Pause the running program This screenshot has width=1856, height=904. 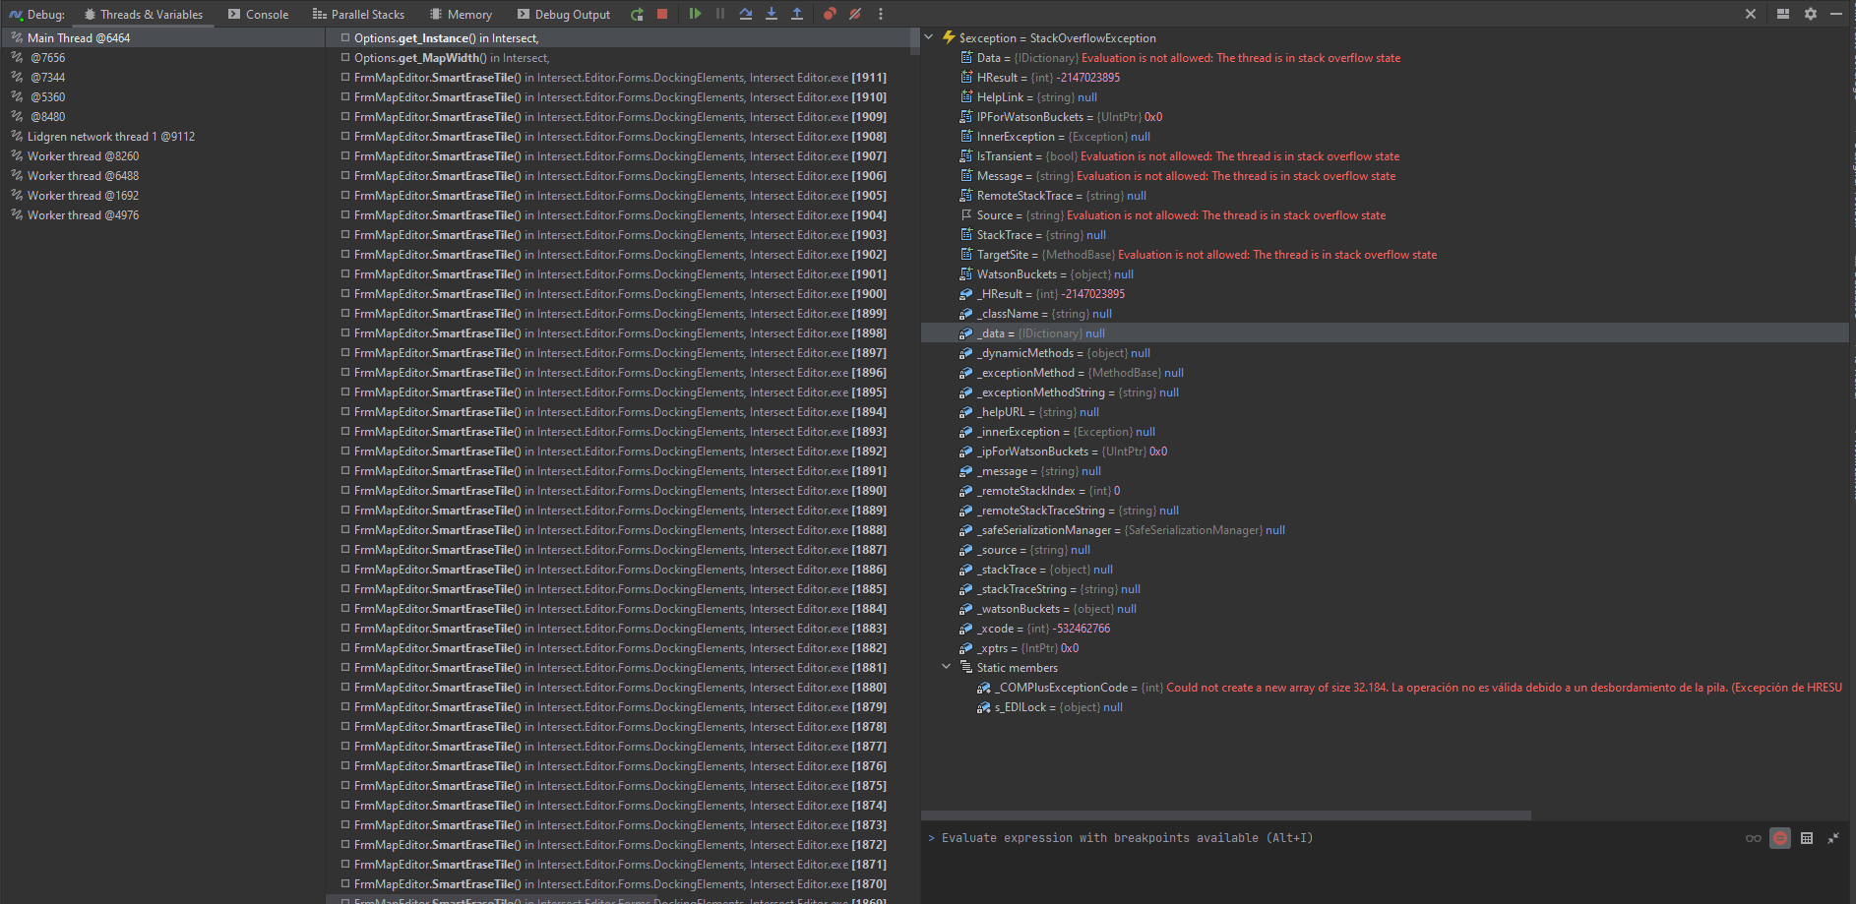[720, 14]
